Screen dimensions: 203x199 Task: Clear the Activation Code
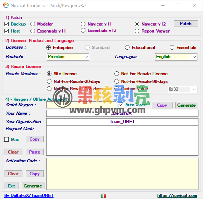[x=13, y=173]
